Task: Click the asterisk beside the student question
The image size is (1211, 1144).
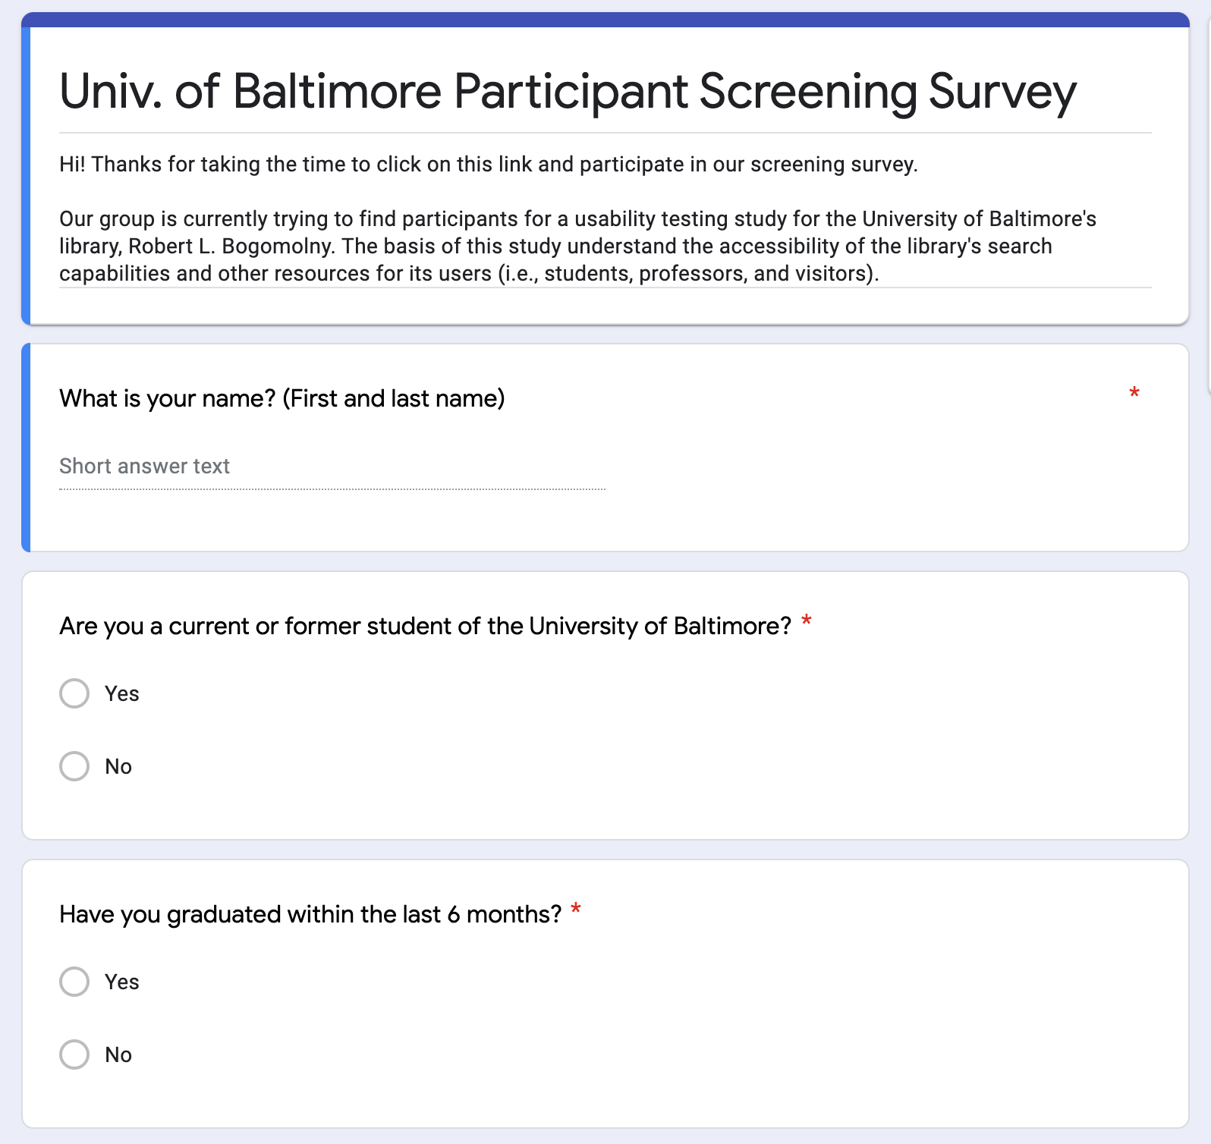Action: tap(807, 622)
